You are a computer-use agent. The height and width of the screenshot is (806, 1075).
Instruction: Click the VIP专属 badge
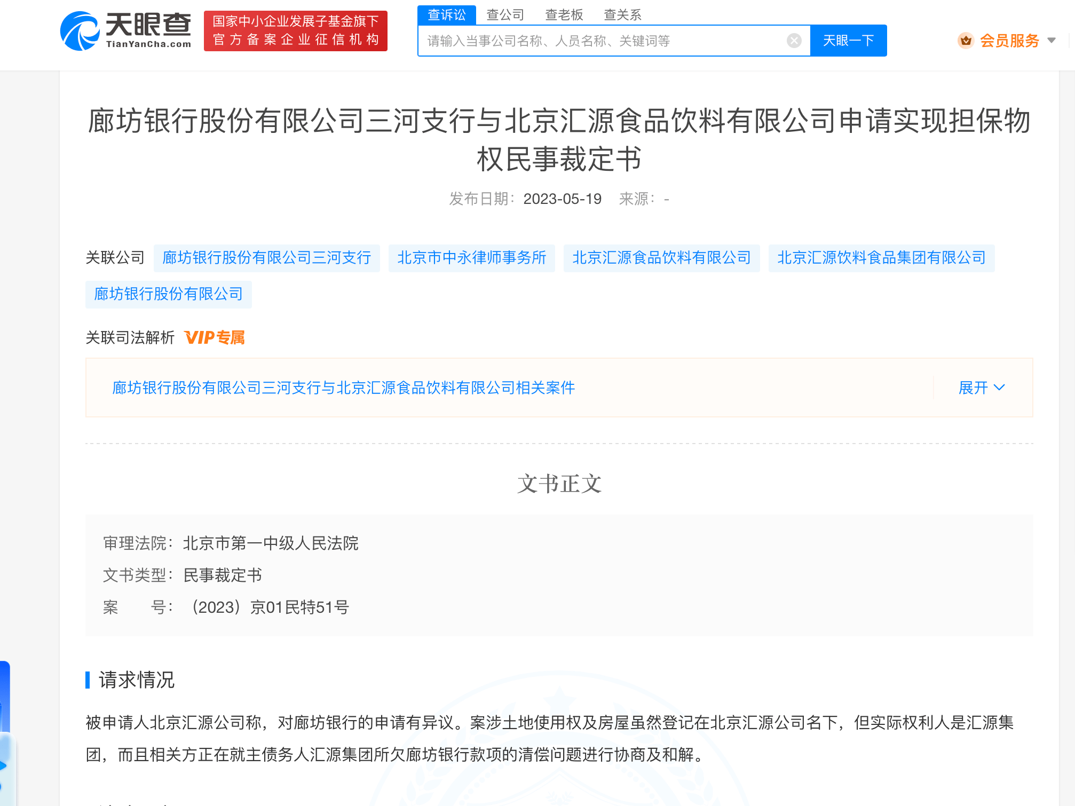point(215,337)
